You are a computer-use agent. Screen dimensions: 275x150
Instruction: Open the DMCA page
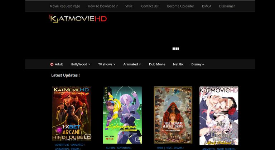click(207, 6)
